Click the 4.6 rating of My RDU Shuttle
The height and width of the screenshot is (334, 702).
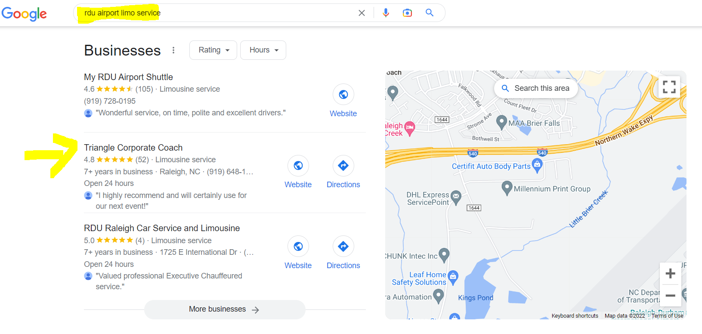pos(89,89)
